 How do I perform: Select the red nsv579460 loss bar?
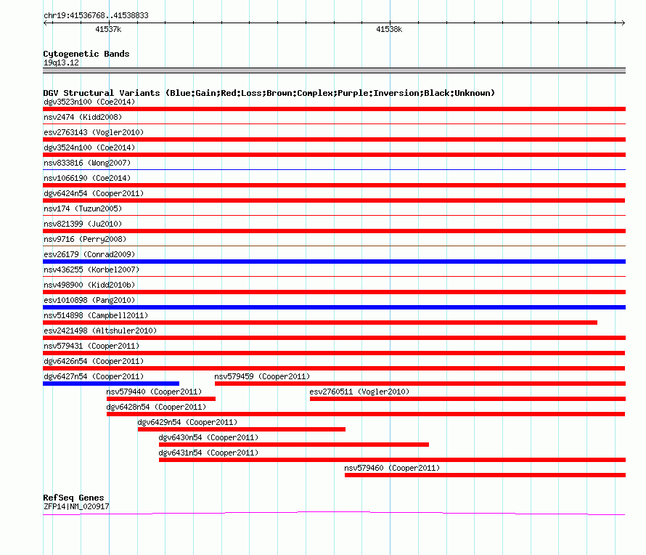(x=486, y=475)
